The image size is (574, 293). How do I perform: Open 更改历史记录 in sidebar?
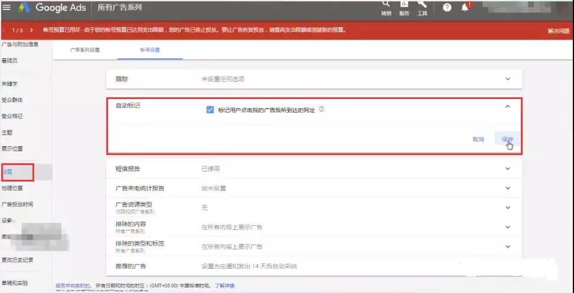pyautogui.click(x=17, y=260)
